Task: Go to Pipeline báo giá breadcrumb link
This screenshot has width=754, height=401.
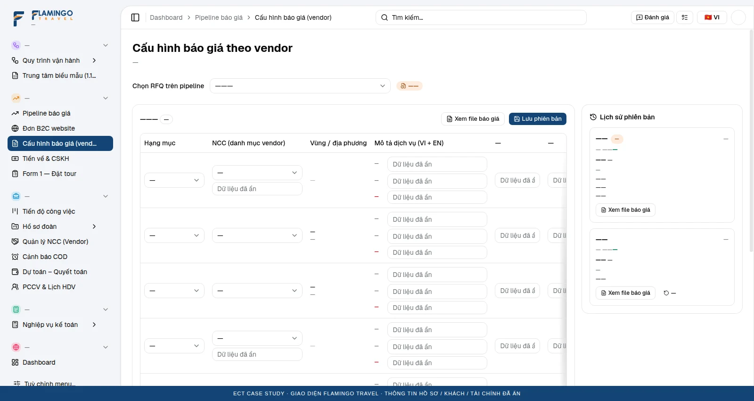Action: pyautogui.click(x=219, y=17)
